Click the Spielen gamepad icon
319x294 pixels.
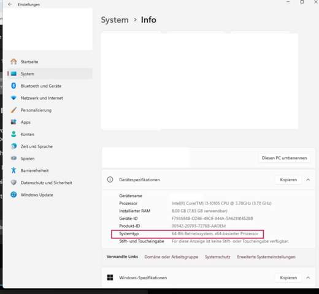(13, 158)
